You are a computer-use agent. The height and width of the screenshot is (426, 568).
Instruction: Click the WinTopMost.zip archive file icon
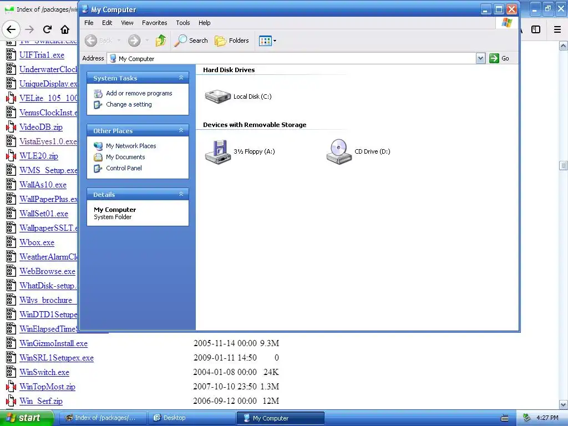11,387
